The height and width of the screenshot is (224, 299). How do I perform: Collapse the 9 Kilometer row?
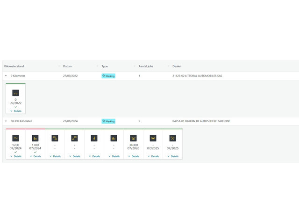point(6,76)
